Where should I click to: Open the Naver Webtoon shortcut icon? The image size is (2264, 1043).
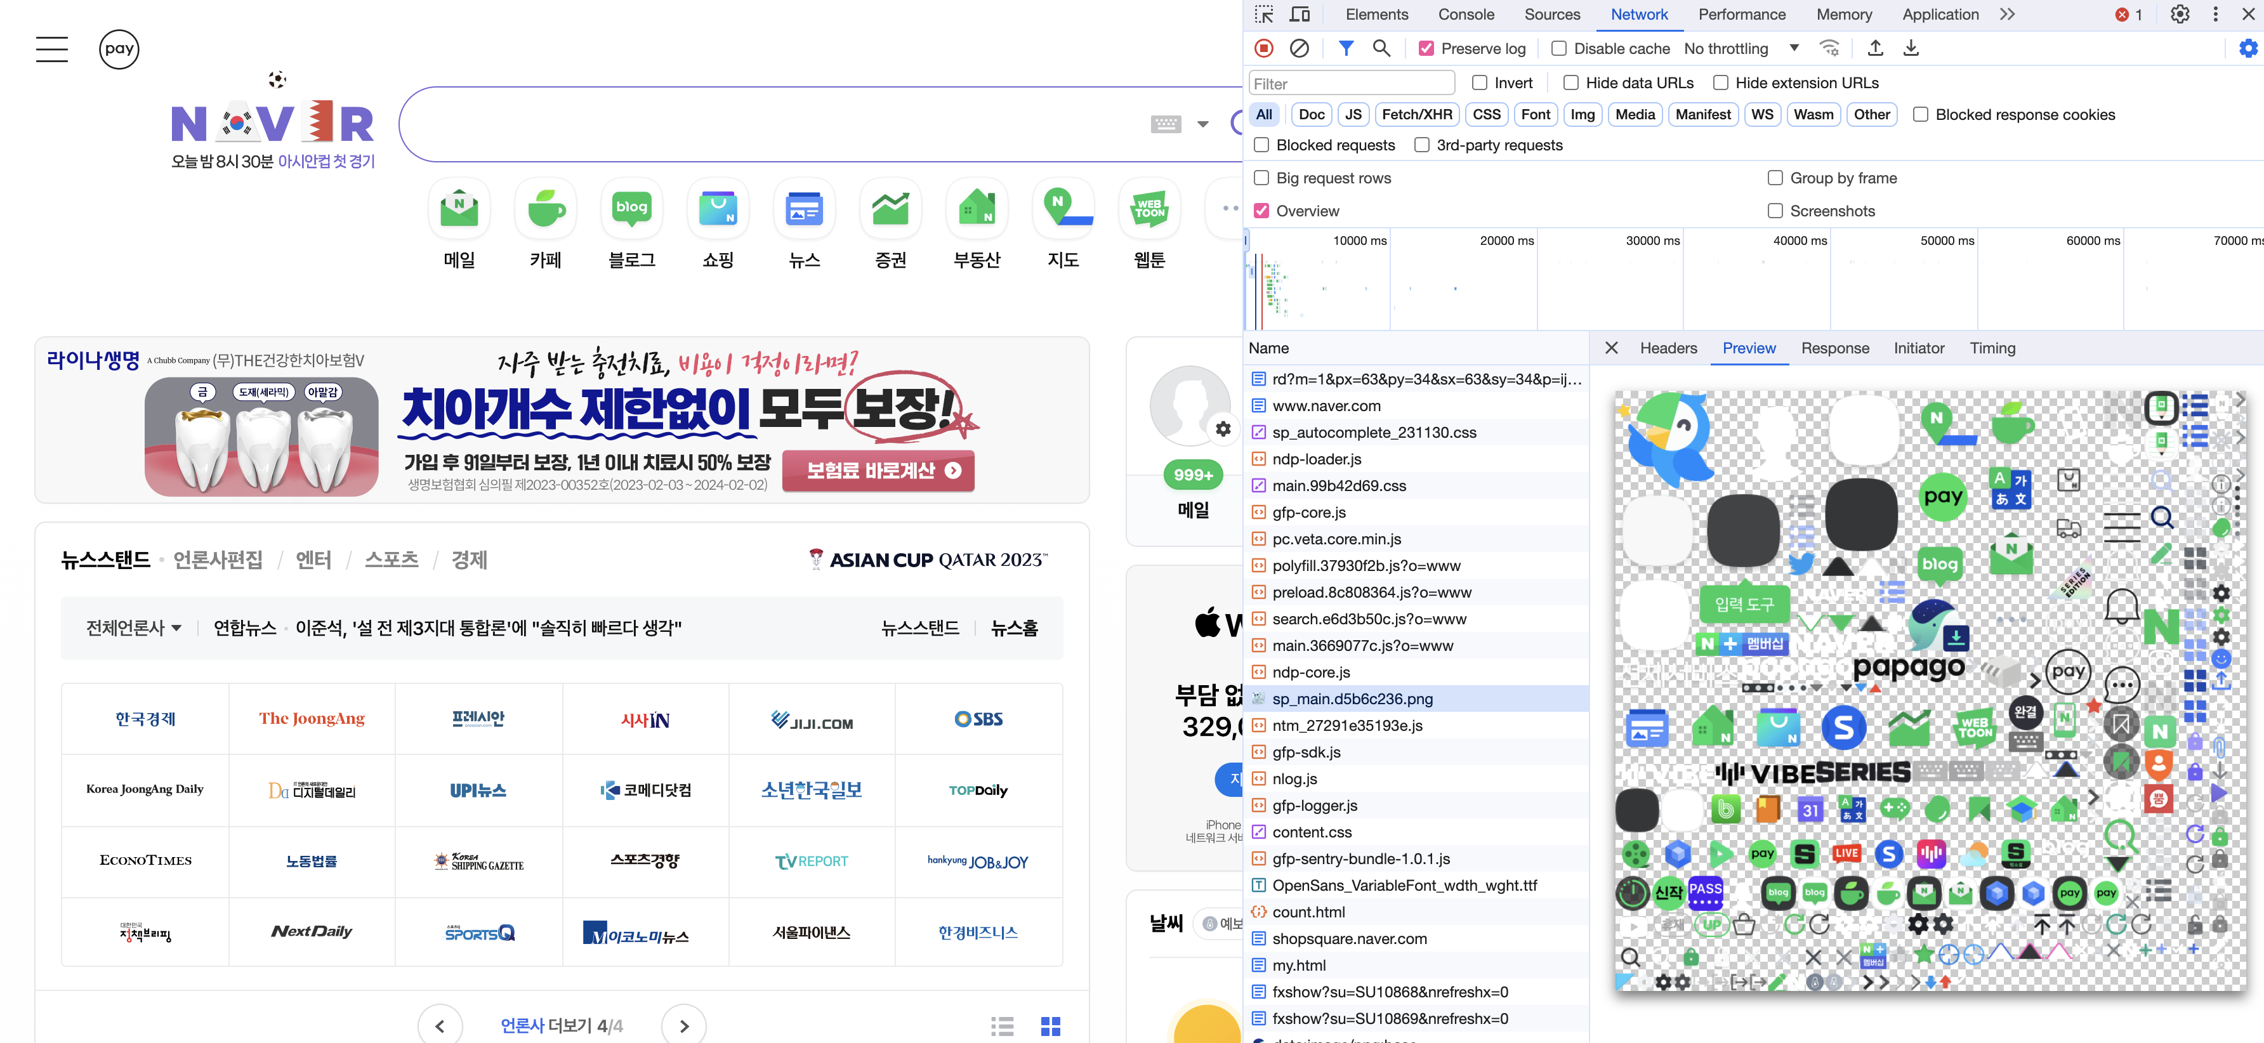(x=1148, y=209)
